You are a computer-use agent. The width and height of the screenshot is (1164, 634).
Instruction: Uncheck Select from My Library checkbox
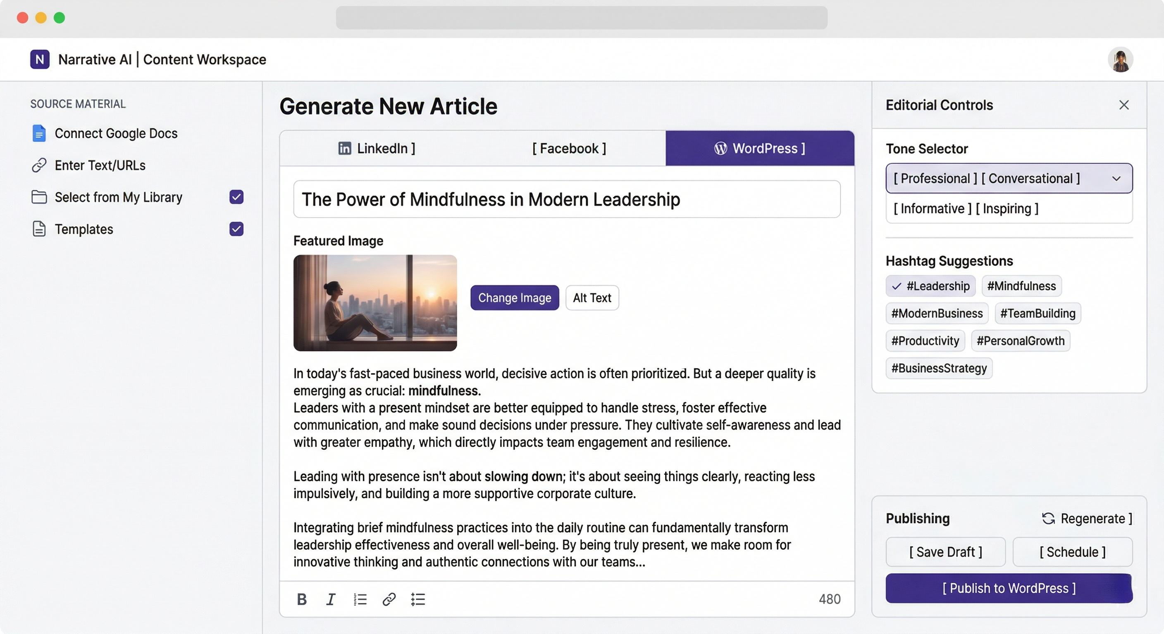tap(236, 197)
